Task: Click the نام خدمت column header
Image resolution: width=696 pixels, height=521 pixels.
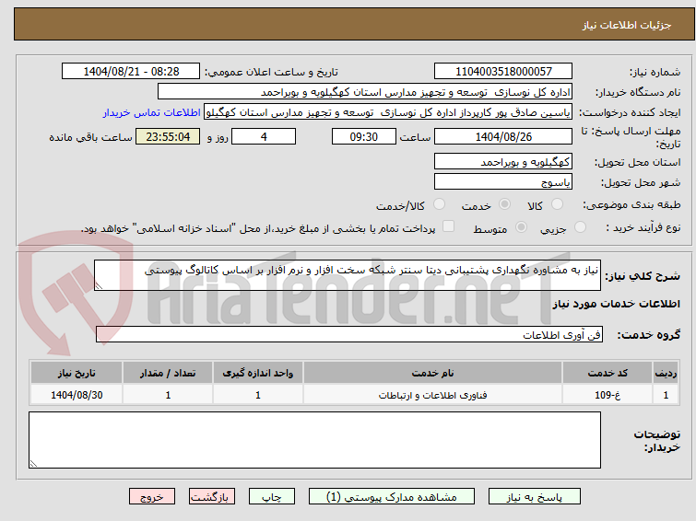Action: pyautogui.click(x=432, y=373)
